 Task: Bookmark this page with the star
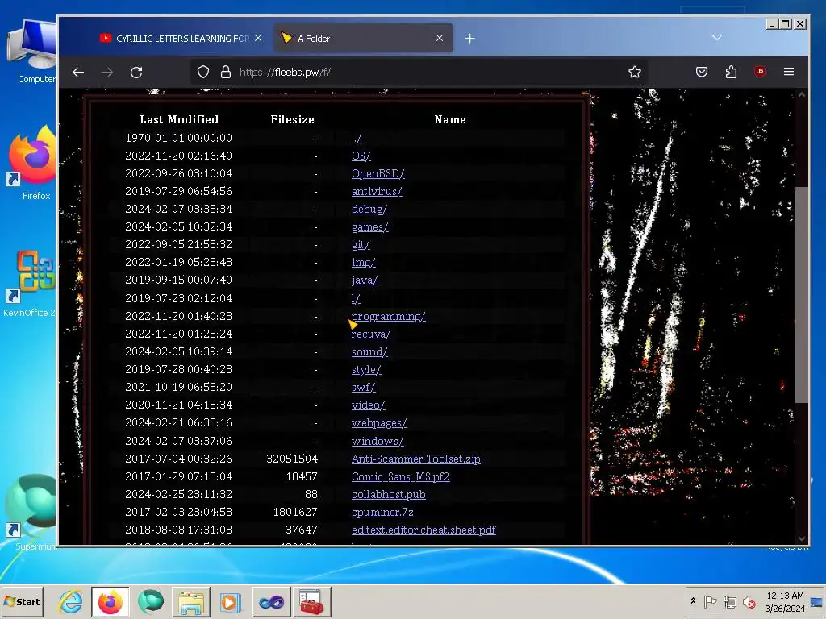click(x=635, y=72)
